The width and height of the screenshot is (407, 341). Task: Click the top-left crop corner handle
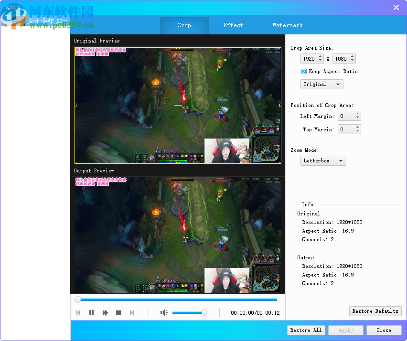point(75,48)
